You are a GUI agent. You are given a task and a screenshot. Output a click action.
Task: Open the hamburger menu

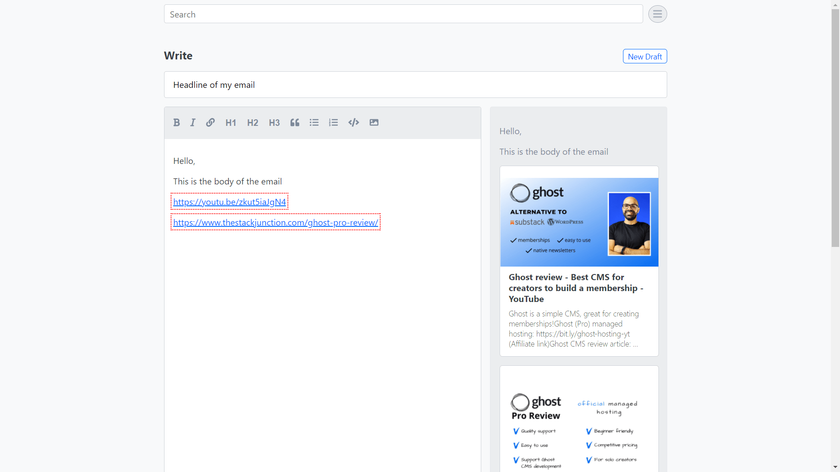point(658,14)
